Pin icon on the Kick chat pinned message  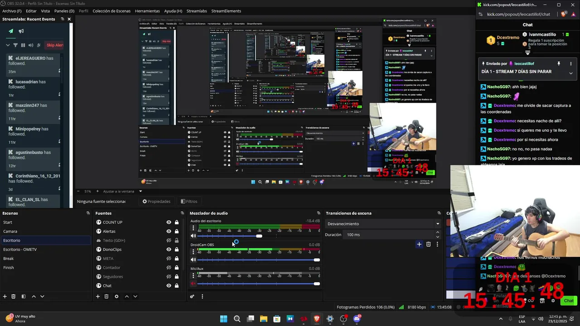pos(559,64)
